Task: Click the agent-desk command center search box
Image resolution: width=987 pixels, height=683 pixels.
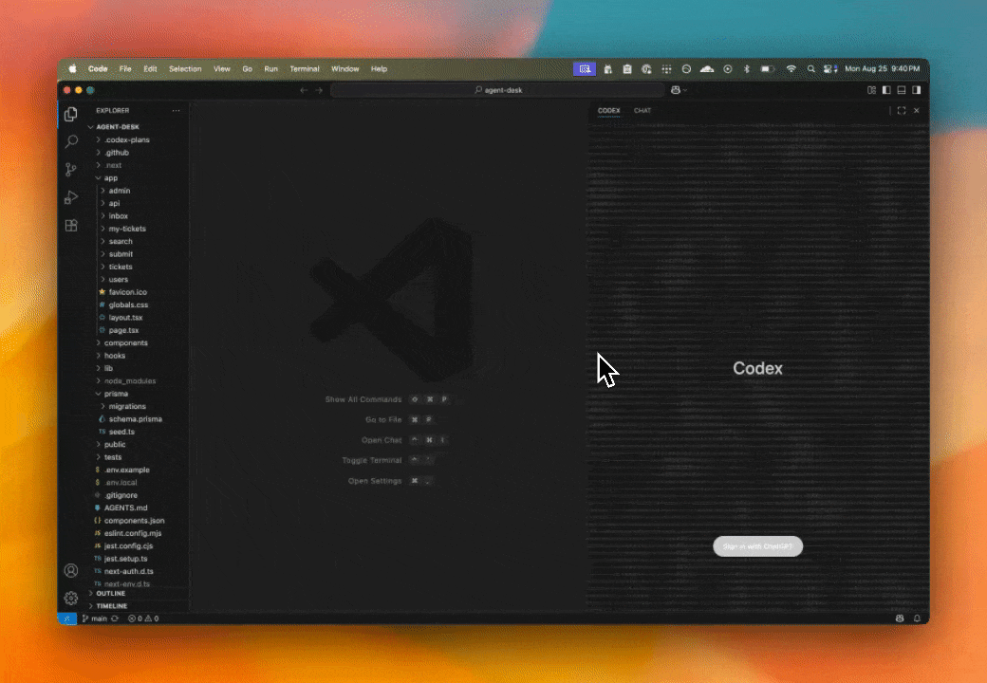Action: 497,90
